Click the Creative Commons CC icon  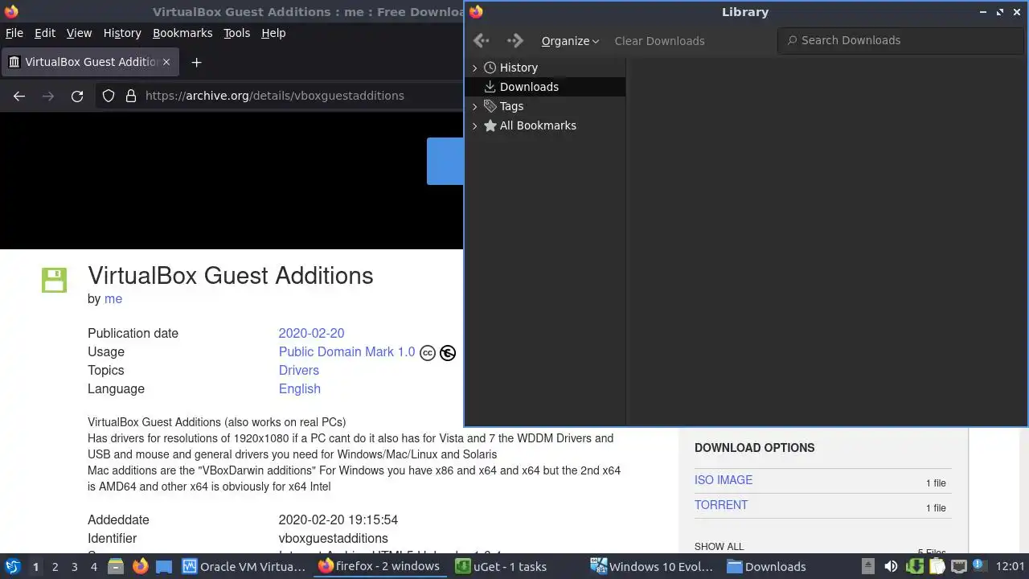tap(428, 352)
